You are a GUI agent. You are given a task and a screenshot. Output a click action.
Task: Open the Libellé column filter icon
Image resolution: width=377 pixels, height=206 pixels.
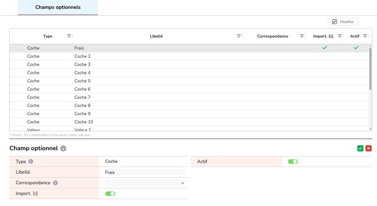tap(239, 36)
